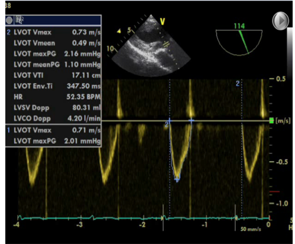The width and height of the screenshot is (295, 244).
Task: Click the left baseline caliper cross of trace 2
Action: [x=169, y=121]
